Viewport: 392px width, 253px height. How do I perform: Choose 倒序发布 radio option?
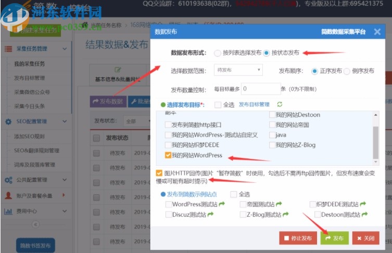point(347,71)
